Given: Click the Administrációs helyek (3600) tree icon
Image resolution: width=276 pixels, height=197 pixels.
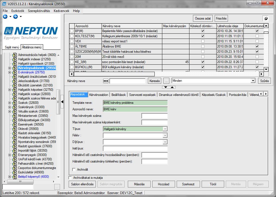Looking at the screenshot, I should [15, 55].
